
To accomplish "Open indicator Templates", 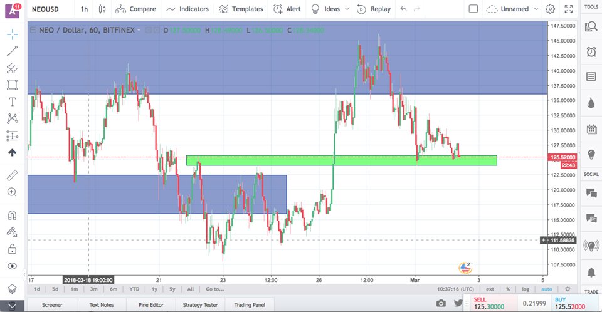I will [x=241, y=9].
